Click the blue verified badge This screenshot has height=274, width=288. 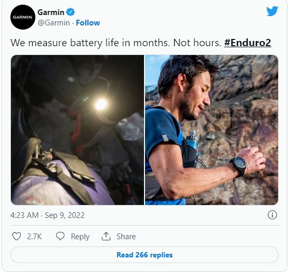(70, 12)
